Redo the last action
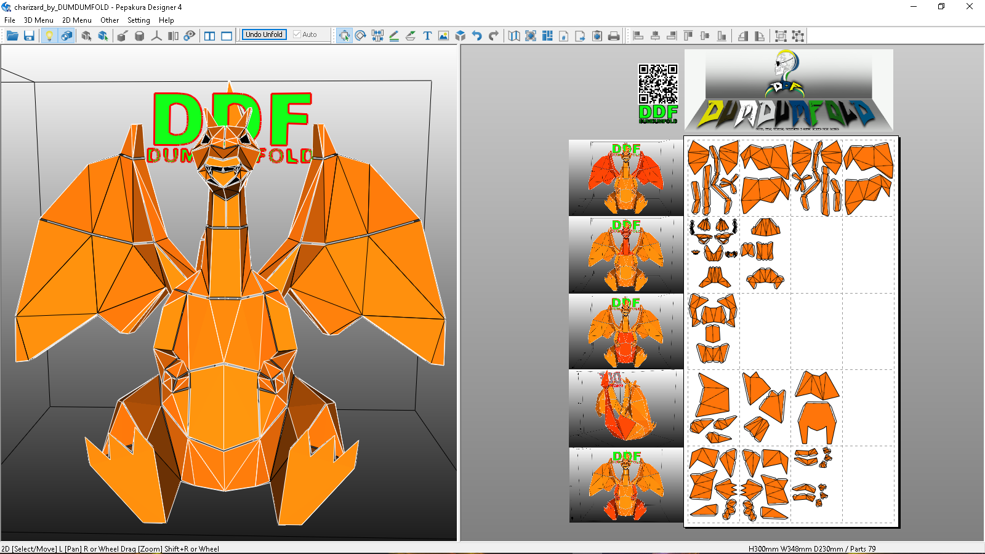985x554 pixels. pyautogui.click(x=493, y=36)
